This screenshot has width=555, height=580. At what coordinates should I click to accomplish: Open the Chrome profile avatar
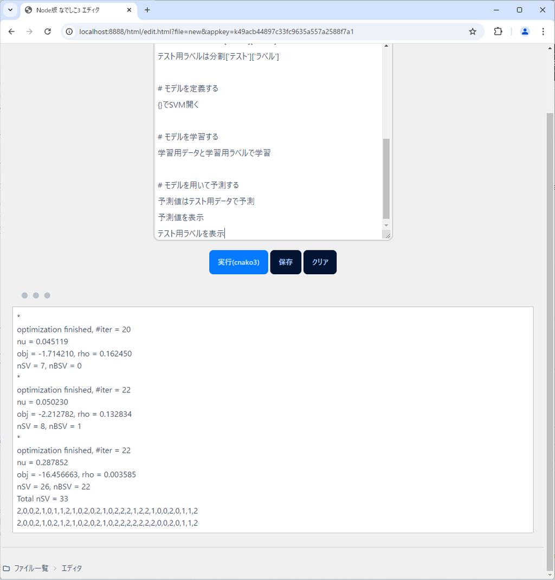click(525, 31)
